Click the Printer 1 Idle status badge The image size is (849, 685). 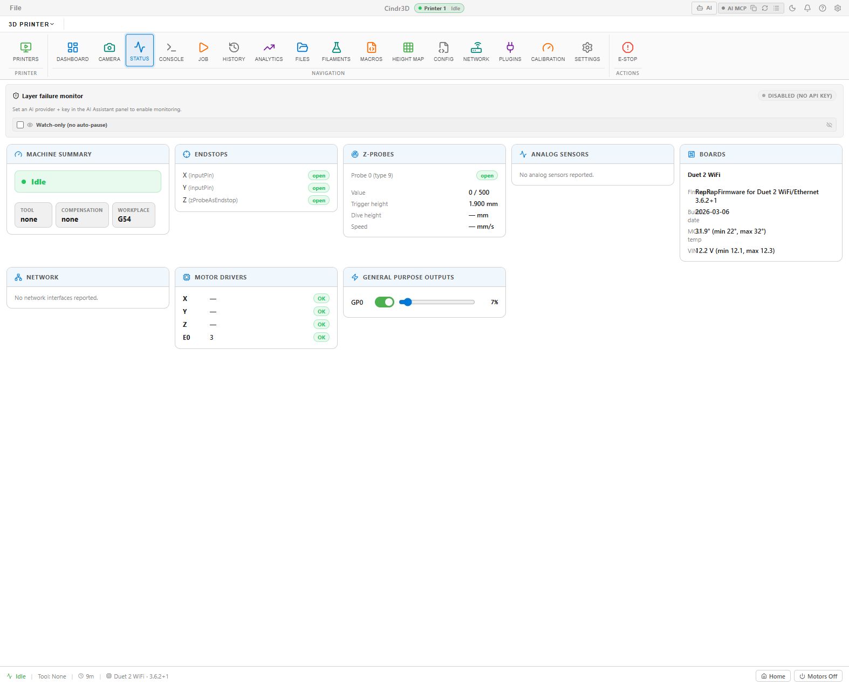tap(439, 8)
